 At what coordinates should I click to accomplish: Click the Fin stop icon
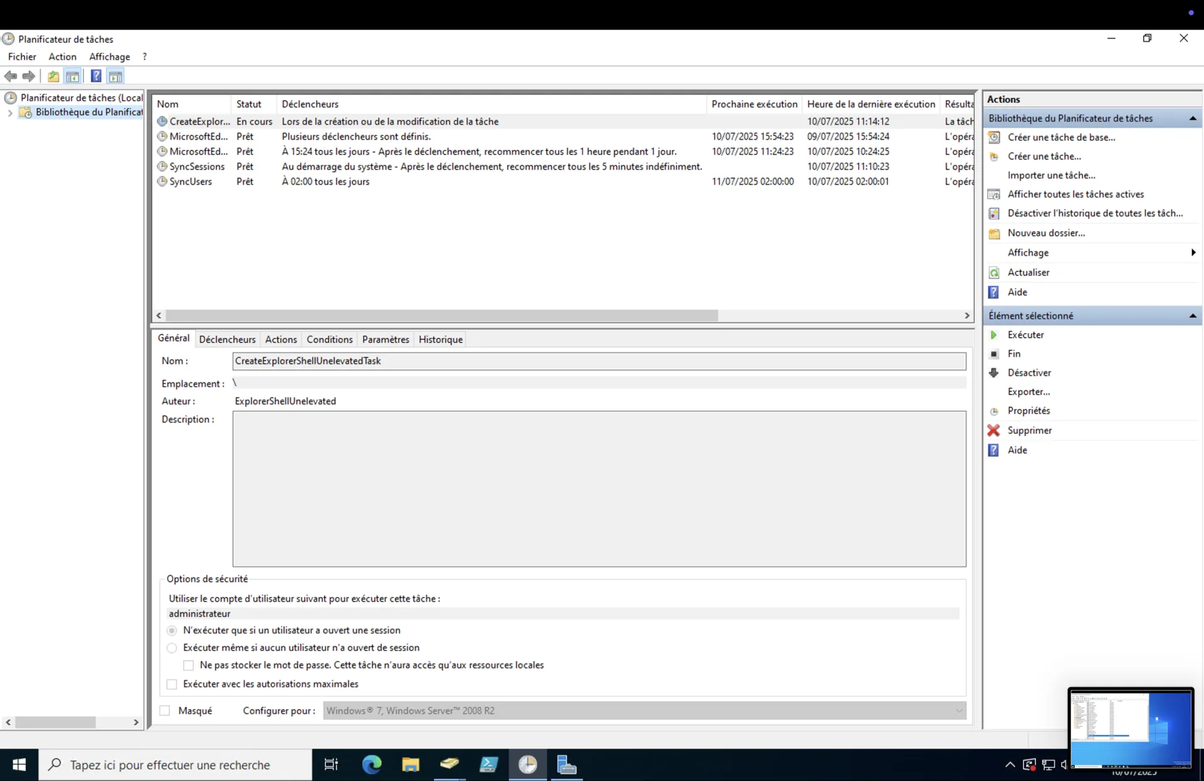(994, 354)
